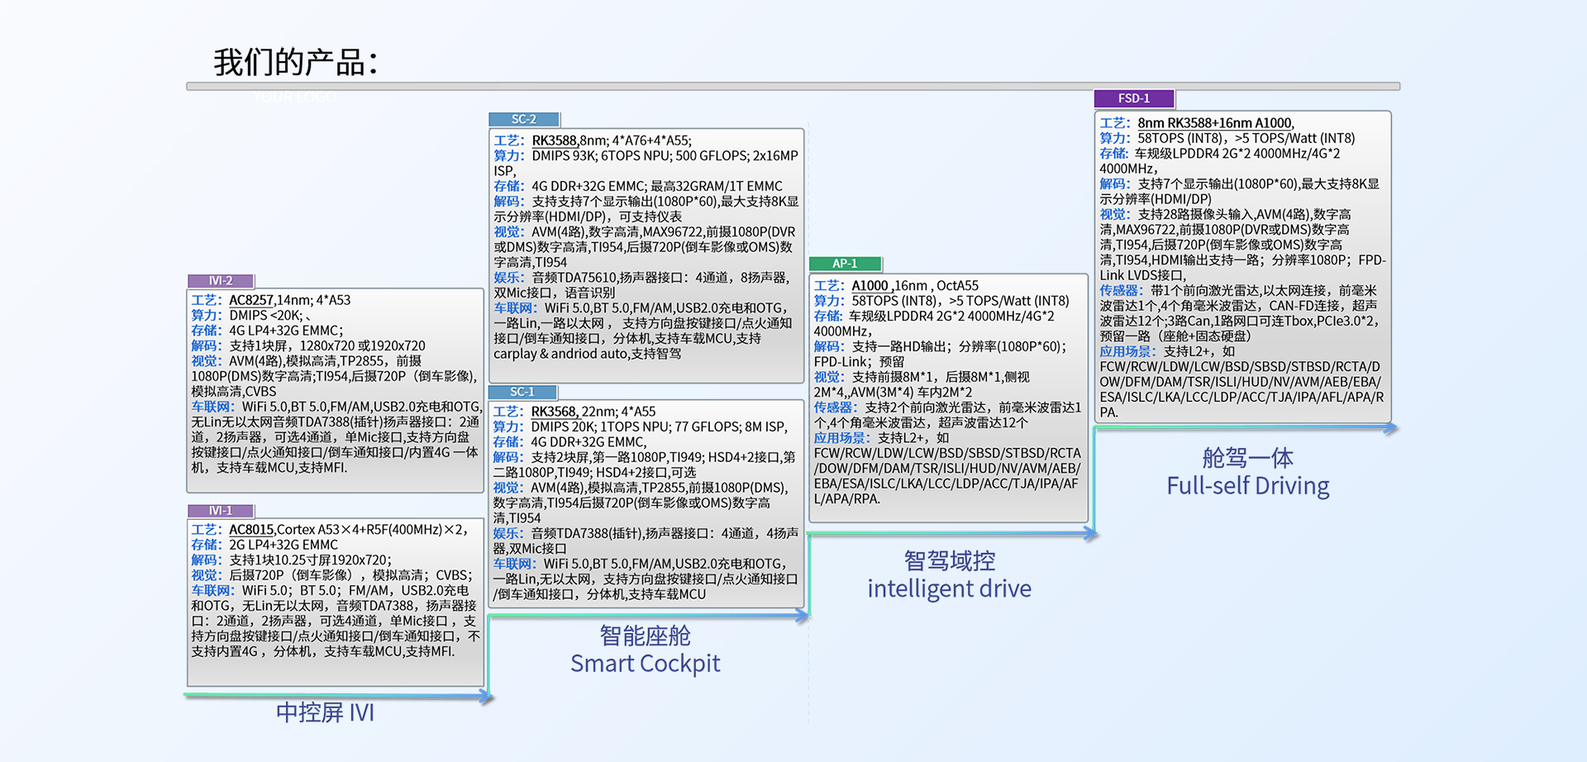Select the green AP-1 label tag
The height and width of the screenshot is (762, 1587).
tap(845, 264)
